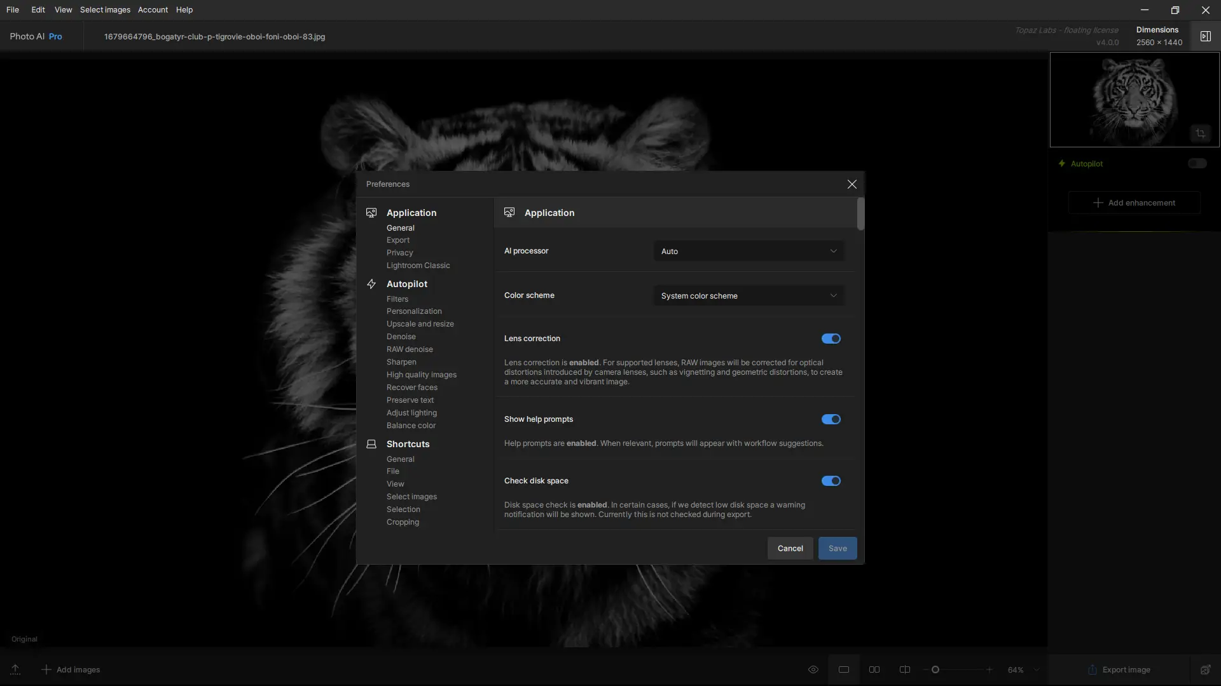Click the eye preview icon in bottom bar

click(x=813, y=669)
